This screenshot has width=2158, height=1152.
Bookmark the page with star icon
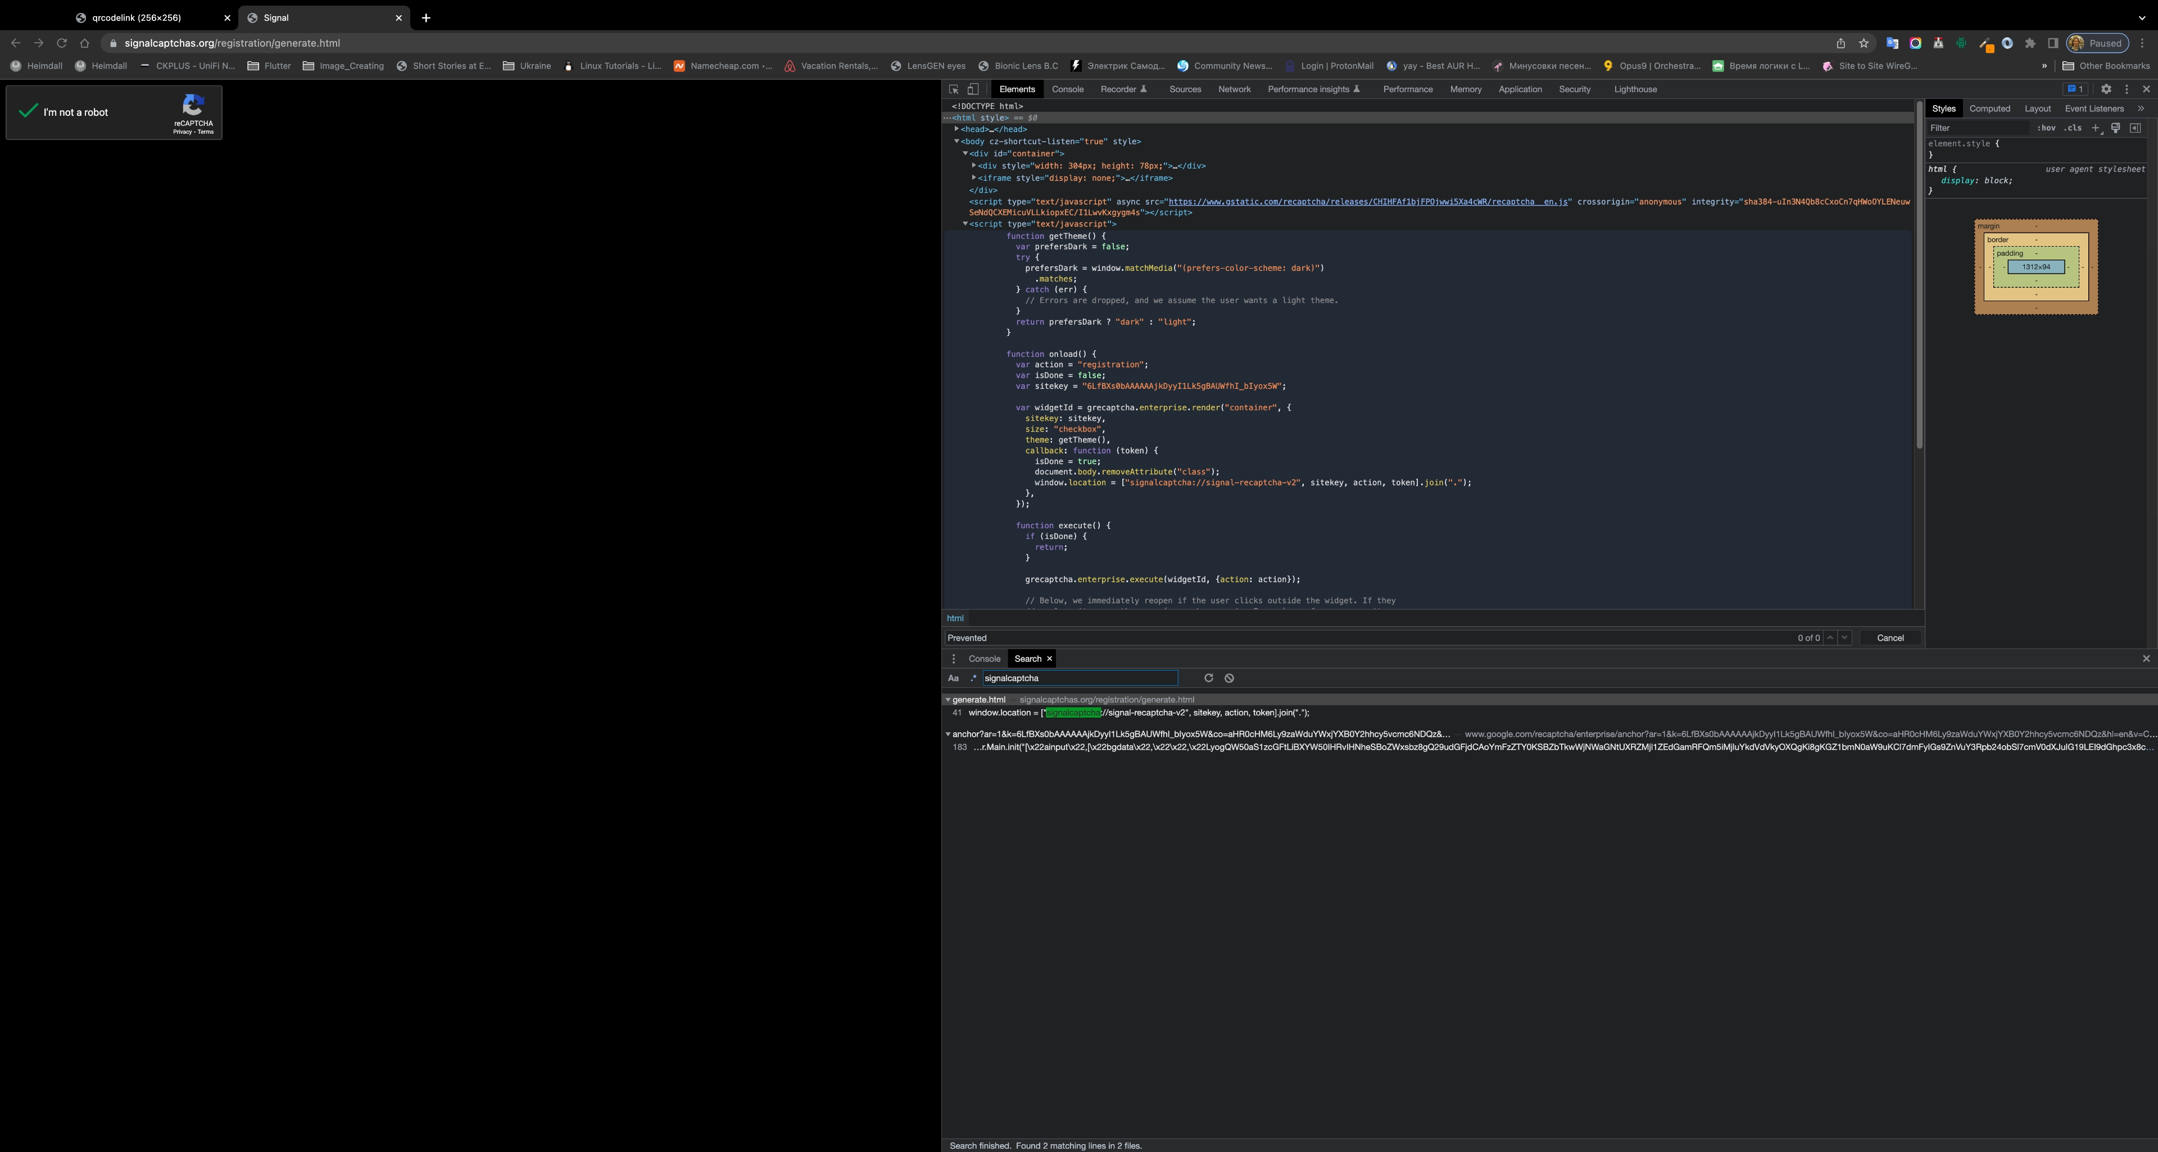1863,43
